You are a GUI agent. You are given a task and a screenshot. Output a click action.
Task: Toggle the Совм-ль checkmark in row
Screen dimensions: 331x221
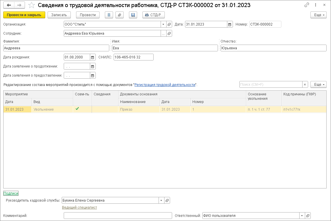[x=77, y=109]
